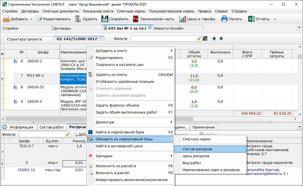Select Включить в расчёт menu entry

[x=112, y=173]
